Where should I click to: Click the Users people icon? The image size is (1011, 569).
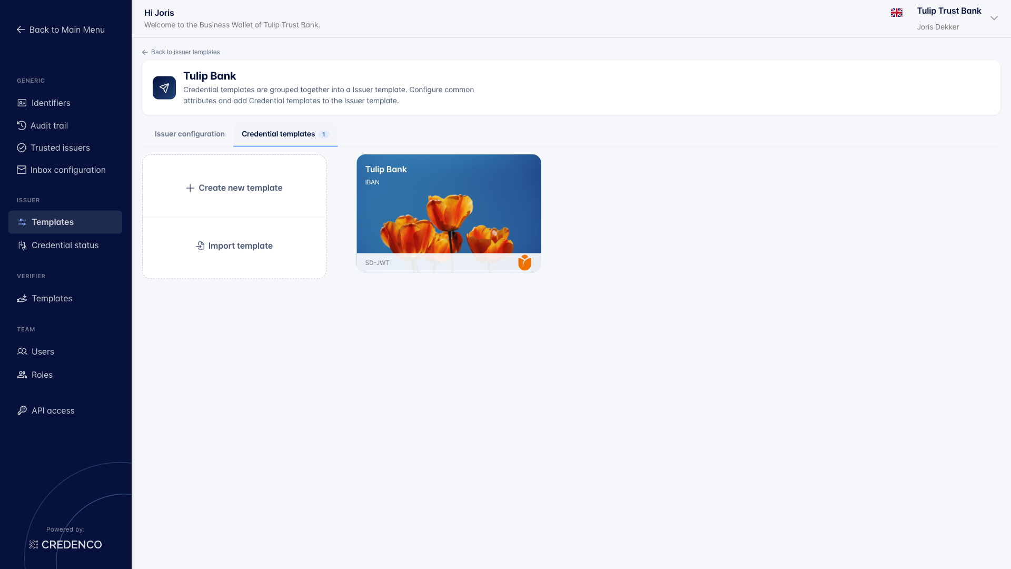pos(22,351)
